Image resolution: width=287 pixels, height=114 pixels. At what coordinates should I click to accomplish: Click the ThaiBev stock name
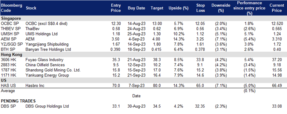(32, 29)
